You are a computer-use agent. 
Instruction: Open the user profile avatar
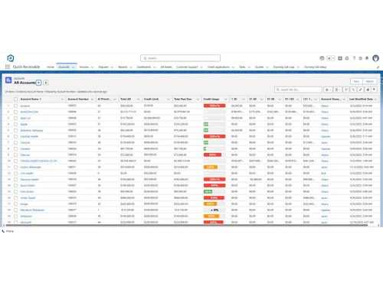[375, 58]
